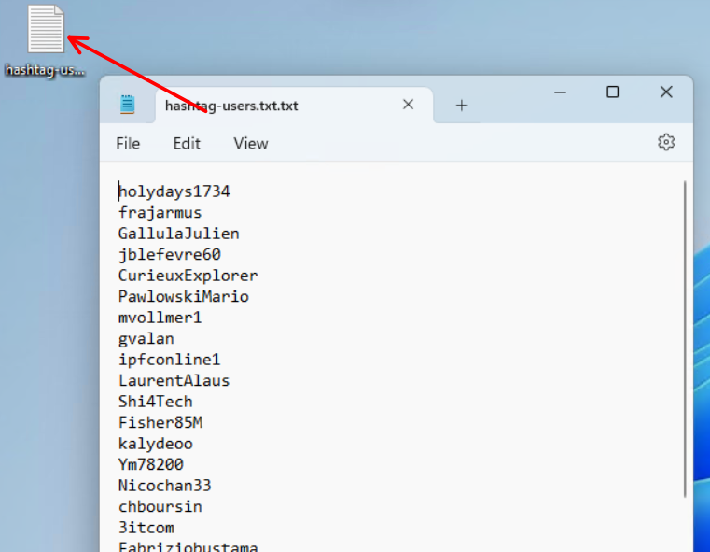Place cursor on the line holydays1734
Image resolution: width=710 pixels, height=552 pixels.
pyautogui.click(x=174, y=191)
